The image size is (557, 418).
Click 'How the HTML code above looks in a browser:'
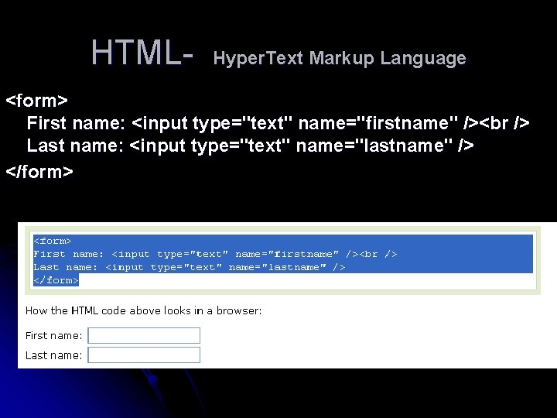tap(144, 311)
